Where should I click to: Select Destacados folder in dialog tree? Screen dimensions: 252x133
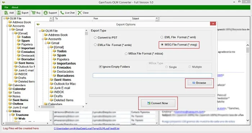[x=65, y=72]
